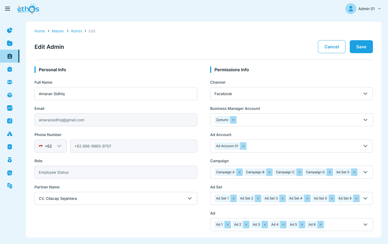
Task: Click the Personal Info heading
Action: pyautogui.click(x=52, y=70)
